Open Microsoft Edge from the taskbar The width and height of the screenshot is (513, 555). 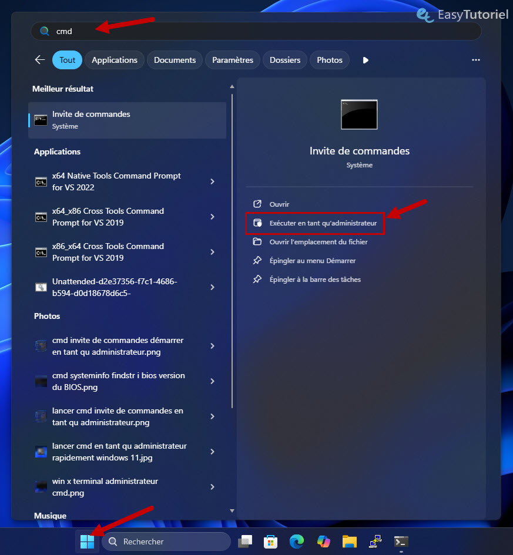tap(297, 541)
